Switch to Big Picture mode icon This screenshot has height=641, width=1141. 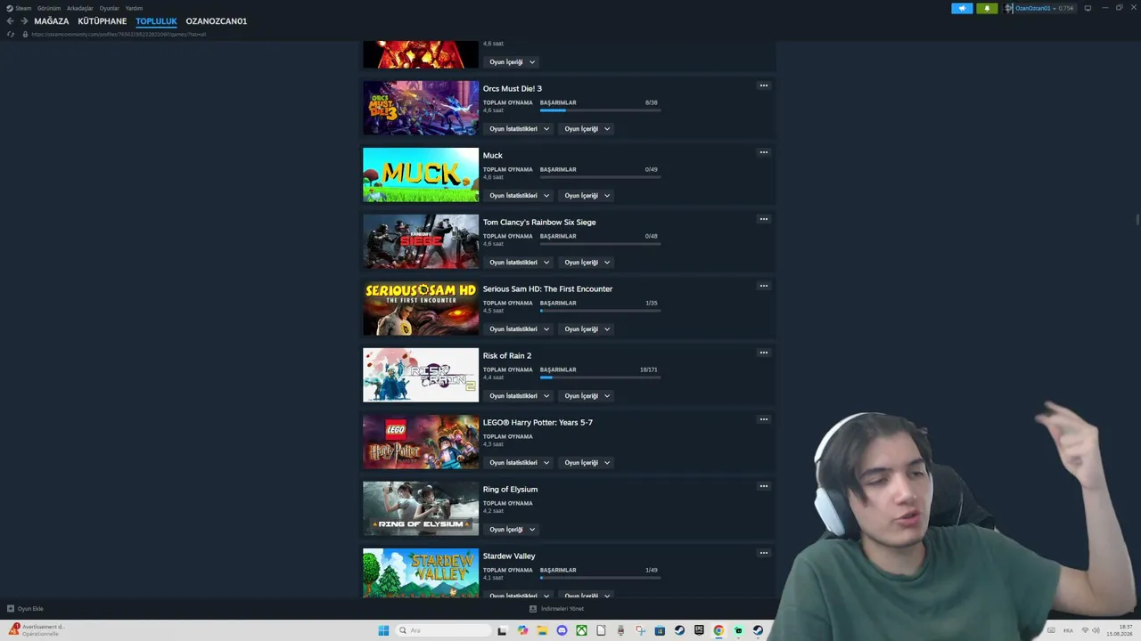[x=1088, y=8]
